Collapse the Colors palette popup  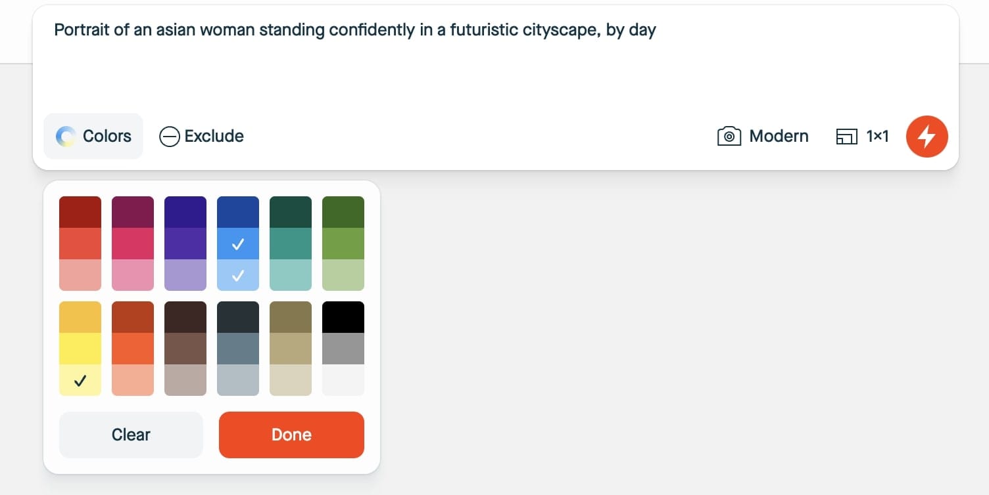tap(93, 136)
